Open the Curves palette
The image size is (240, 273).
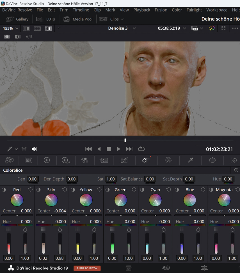tap(124, 160)
